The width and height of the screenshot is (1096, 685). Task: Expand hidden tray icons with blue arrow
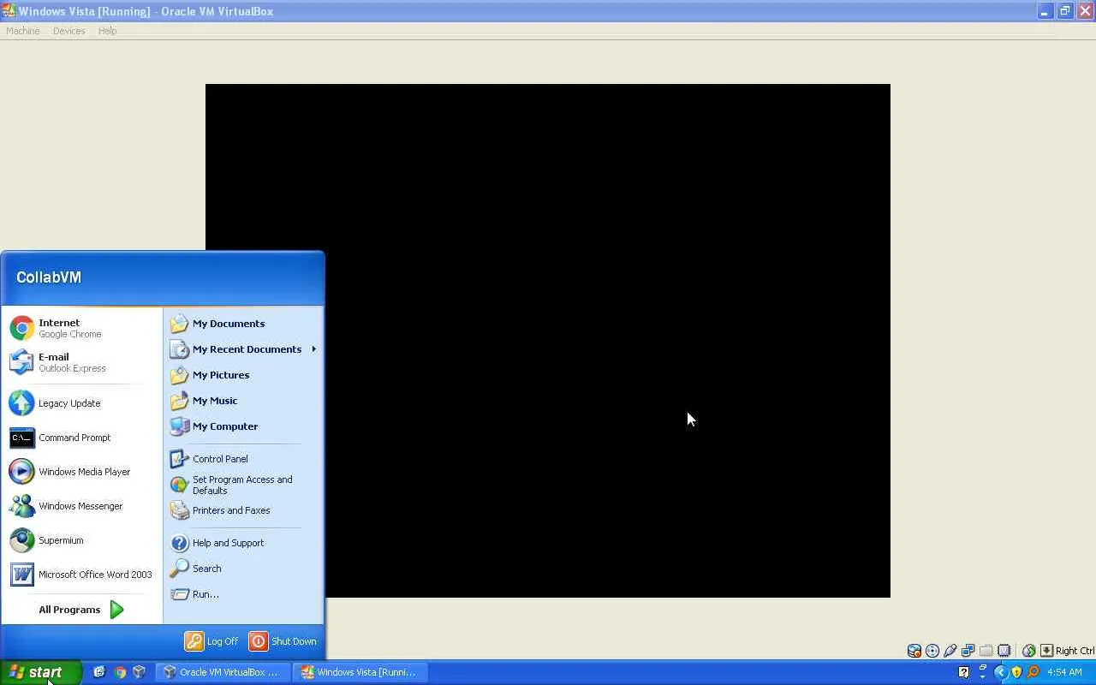coord(1000,672)
